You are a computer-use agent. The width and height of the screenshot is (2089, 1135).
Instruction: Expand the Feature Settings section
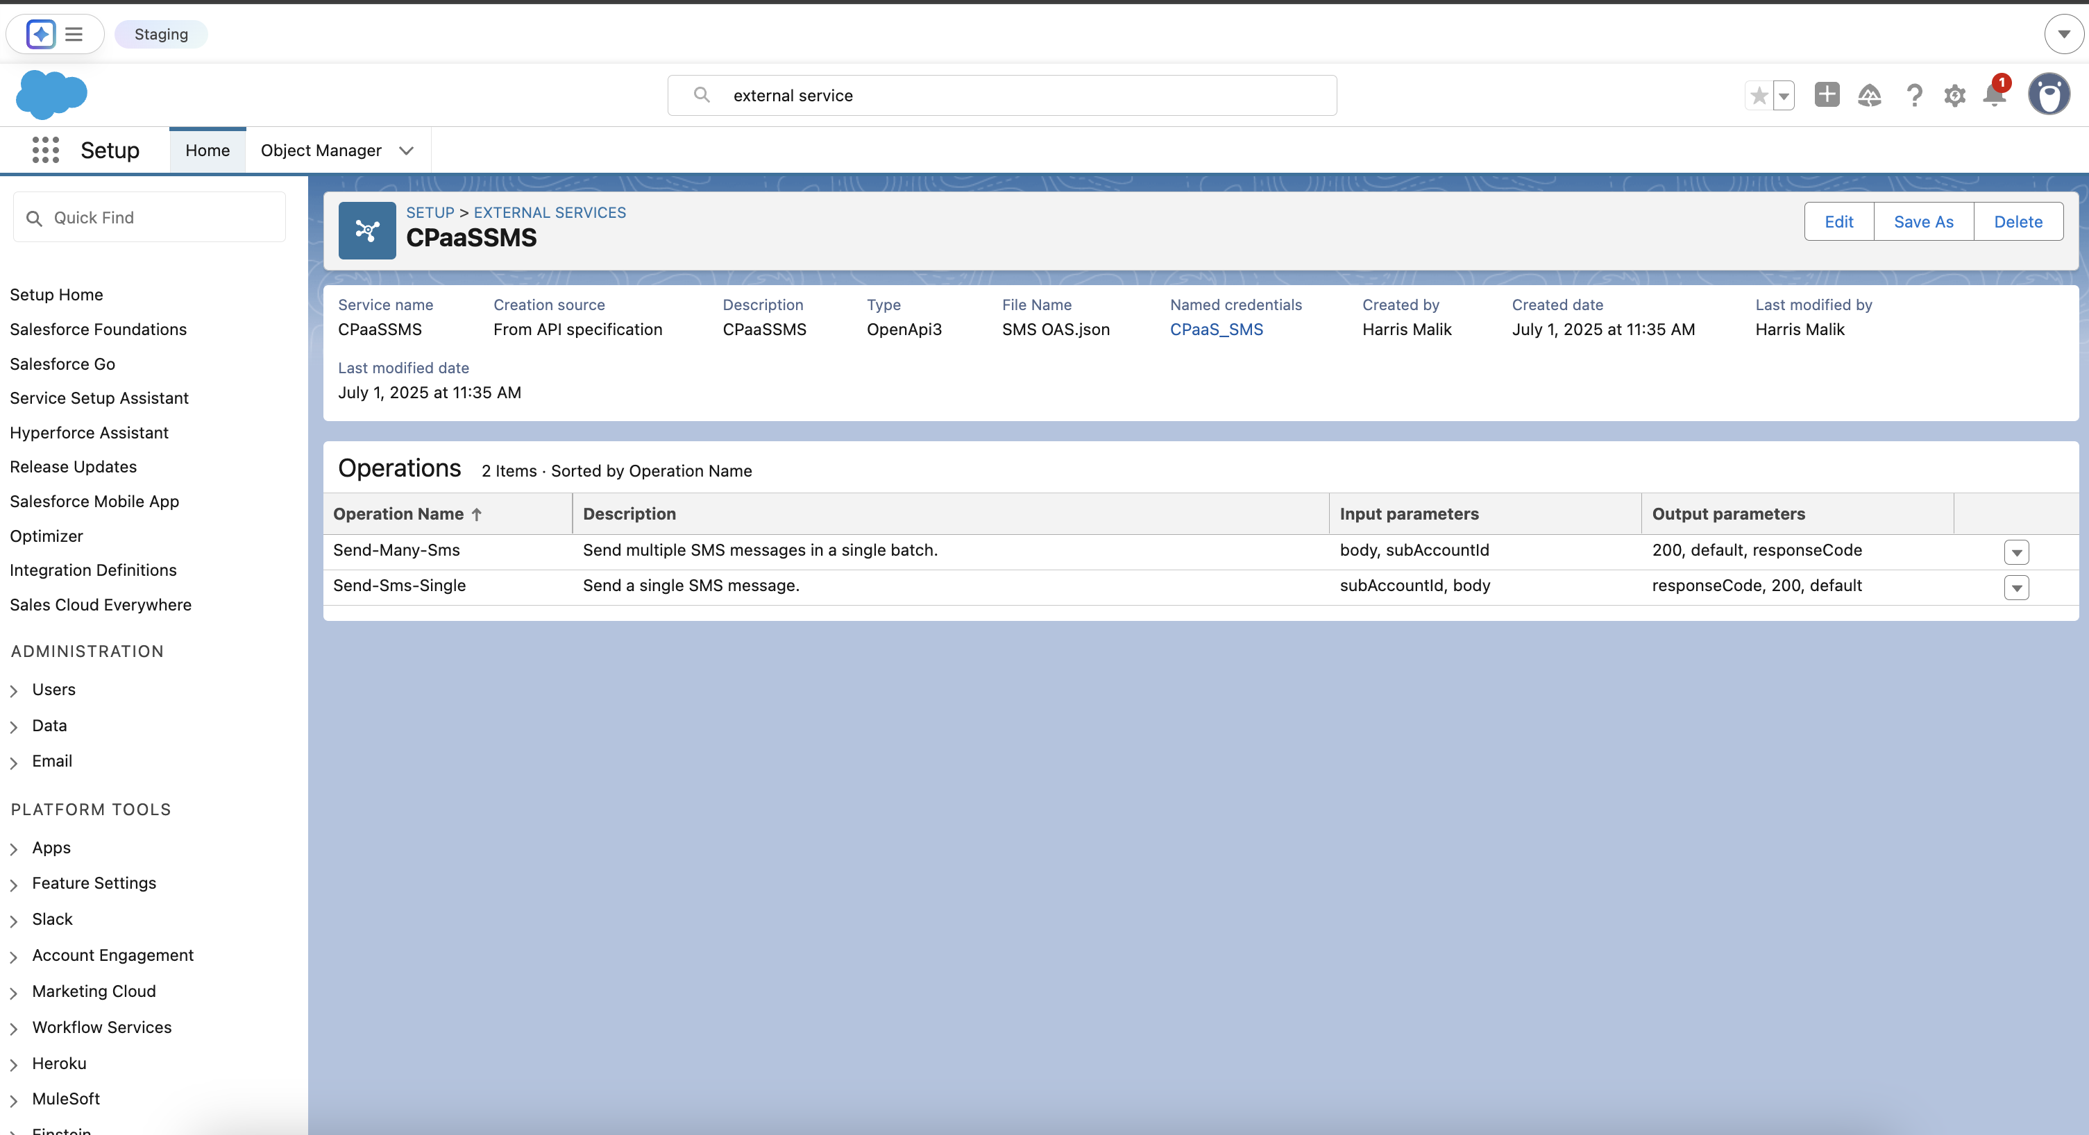pyautogui.click(x=14, y=885)
